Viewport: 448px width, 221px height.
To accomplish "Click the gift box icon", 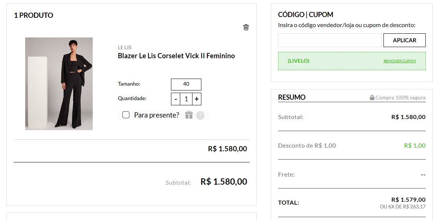I will tap(189, 115).
